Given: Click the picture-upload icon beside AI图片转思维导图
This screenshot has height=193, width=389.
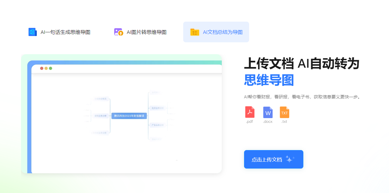Looking at the screenshot, I should pyautogui.click(x=118, y=32).
